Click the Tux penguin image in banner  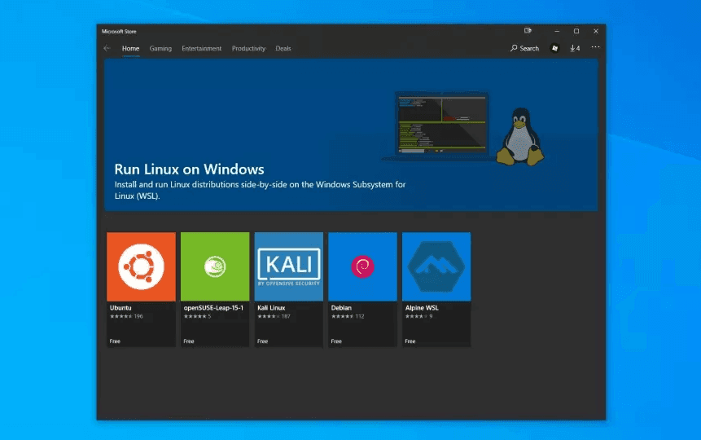point(520,137)
